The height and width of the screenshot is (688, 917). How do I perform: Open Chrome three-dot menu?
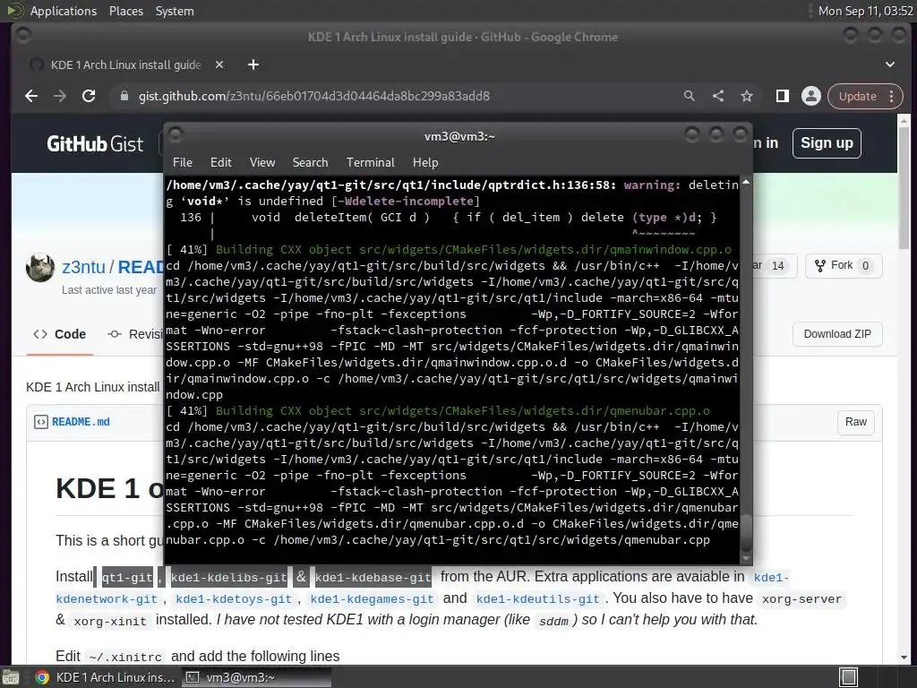coord(892,96)
